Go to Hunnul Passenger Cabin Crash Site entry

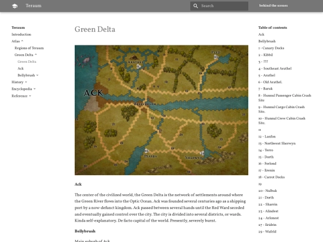coord(285,98)
